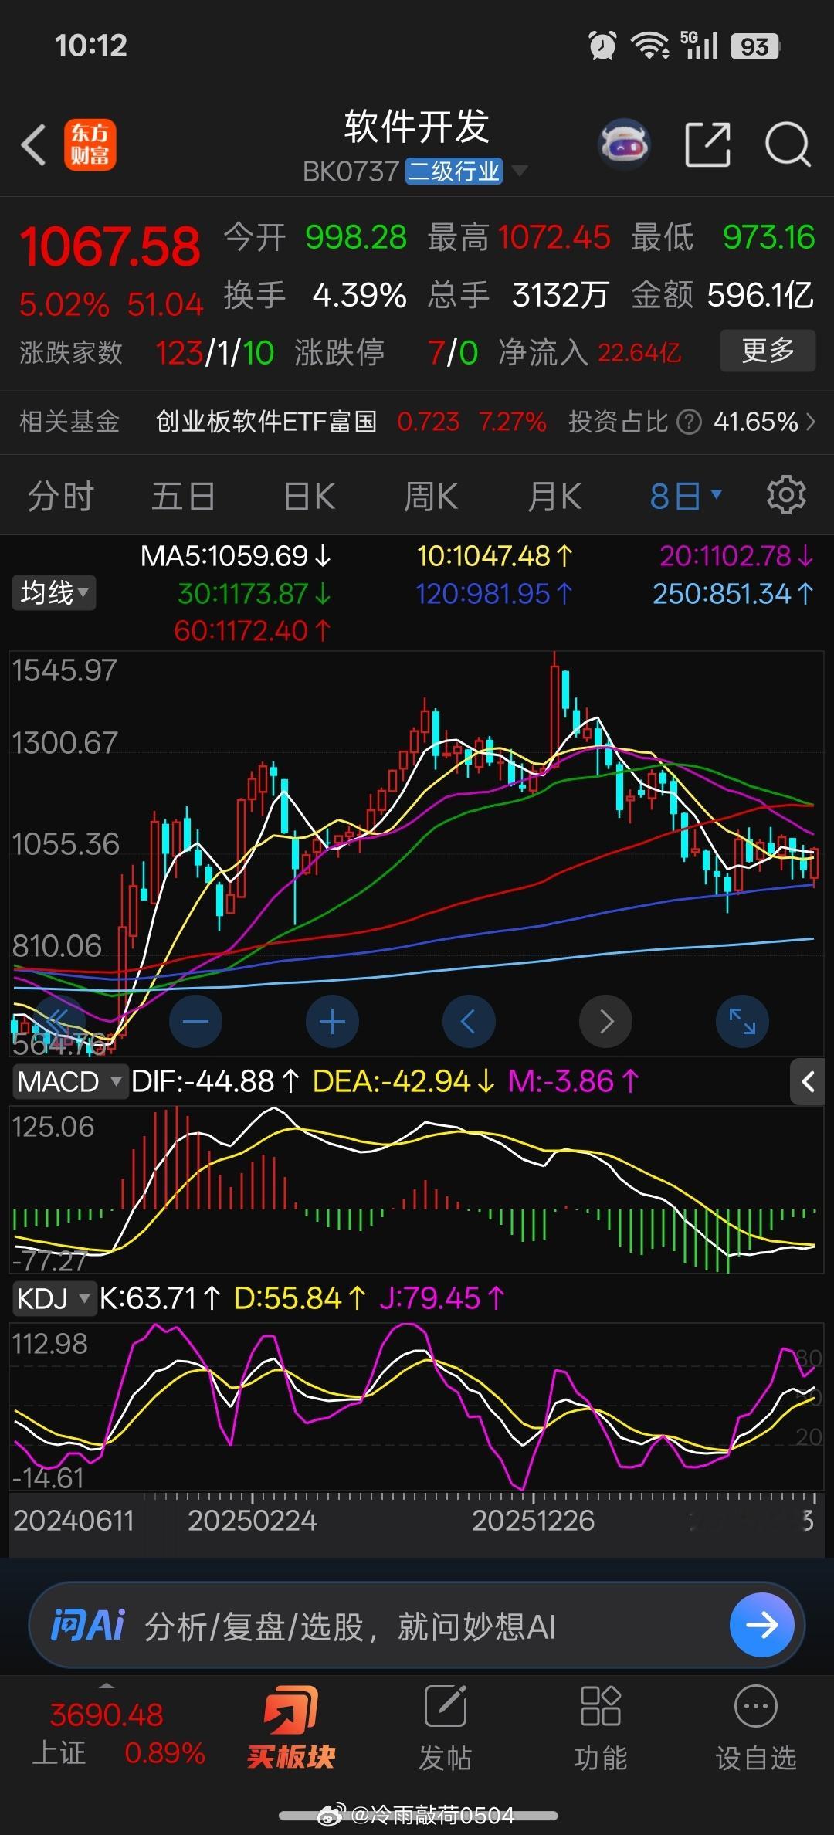The width and height of the screenshot is (834, 1835).
Task: Zoom out chart with minus button
Action: click(x=195, y=1021)
